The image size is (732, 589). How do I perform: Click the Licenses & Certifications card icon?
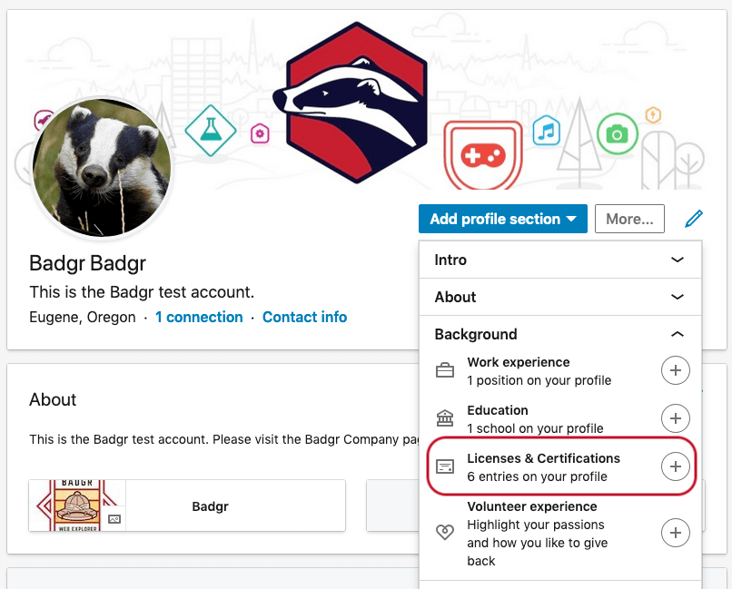[x=445, y=466]
